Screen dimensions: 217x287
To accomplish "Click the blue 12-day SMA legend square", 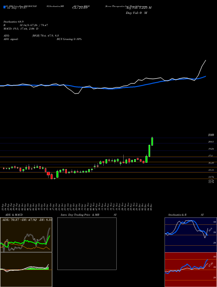I will click(x=5, y=7).
